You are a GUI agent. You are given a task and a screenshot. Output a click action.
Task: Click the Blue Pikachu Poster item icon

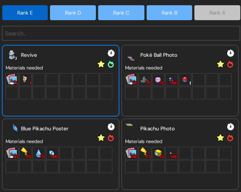click(15, 128)
